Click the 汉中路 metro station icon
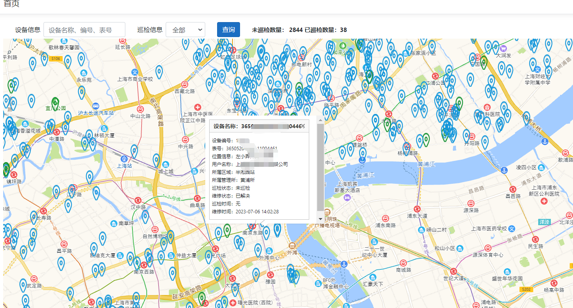The width and height of the screenshot is (573, 308). tap(138, 200)
